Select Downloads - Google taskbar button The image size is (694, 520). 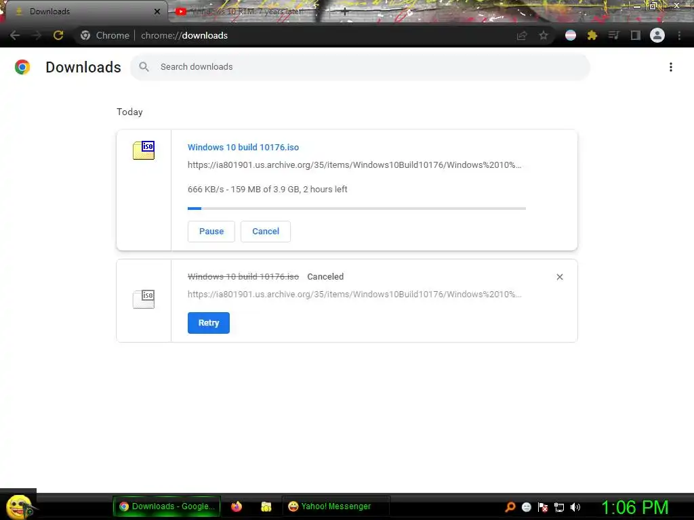[x=167, y=506]
